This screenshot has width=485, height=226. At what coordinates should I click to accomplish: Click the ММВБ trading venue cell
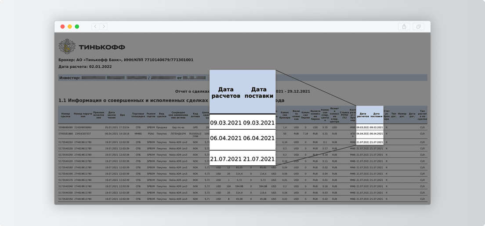[138, 134]
